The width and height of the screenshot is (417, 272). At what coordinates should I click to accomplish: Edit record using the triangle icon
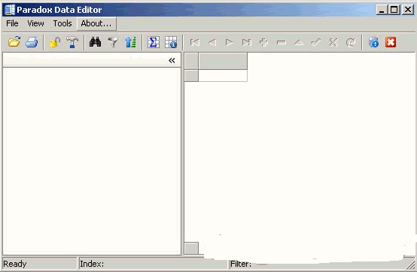299,42
